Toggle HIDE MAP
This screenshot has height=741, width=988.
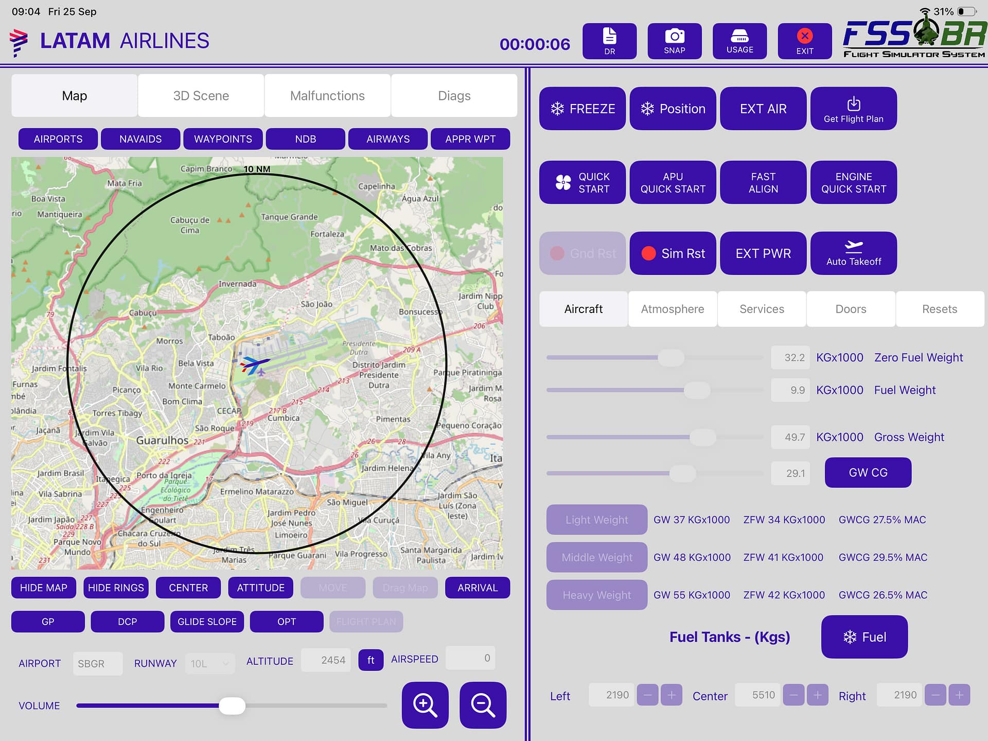43,588
